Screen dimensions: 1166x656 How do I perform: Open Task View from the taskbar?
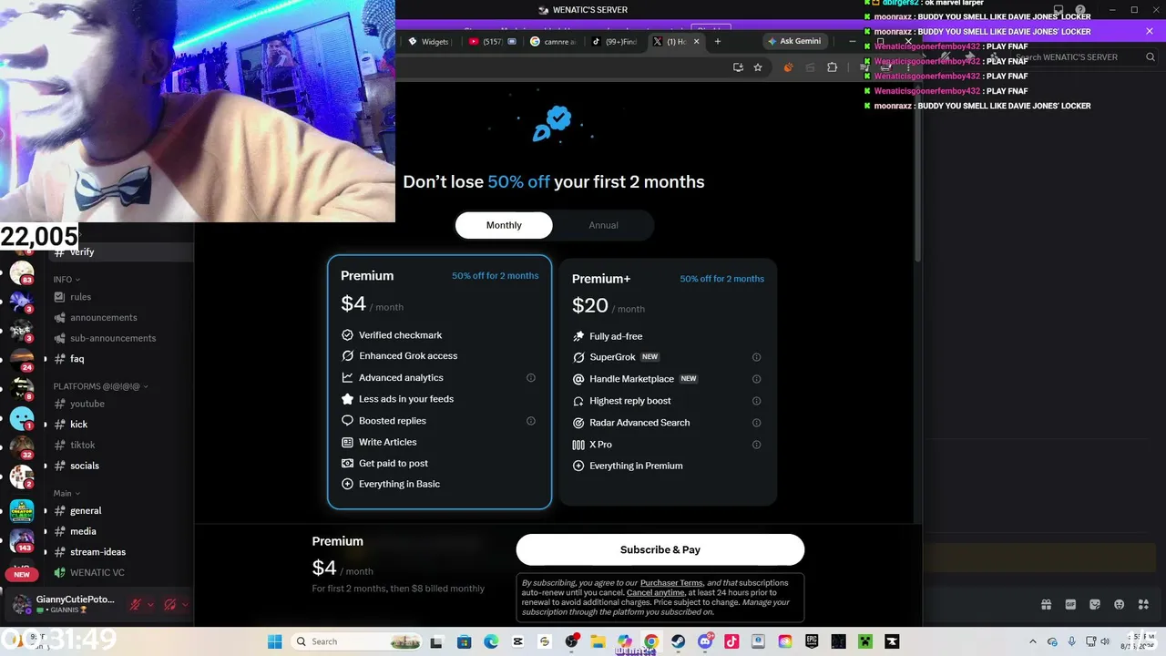pyautogui.click(x=436, y=641)
